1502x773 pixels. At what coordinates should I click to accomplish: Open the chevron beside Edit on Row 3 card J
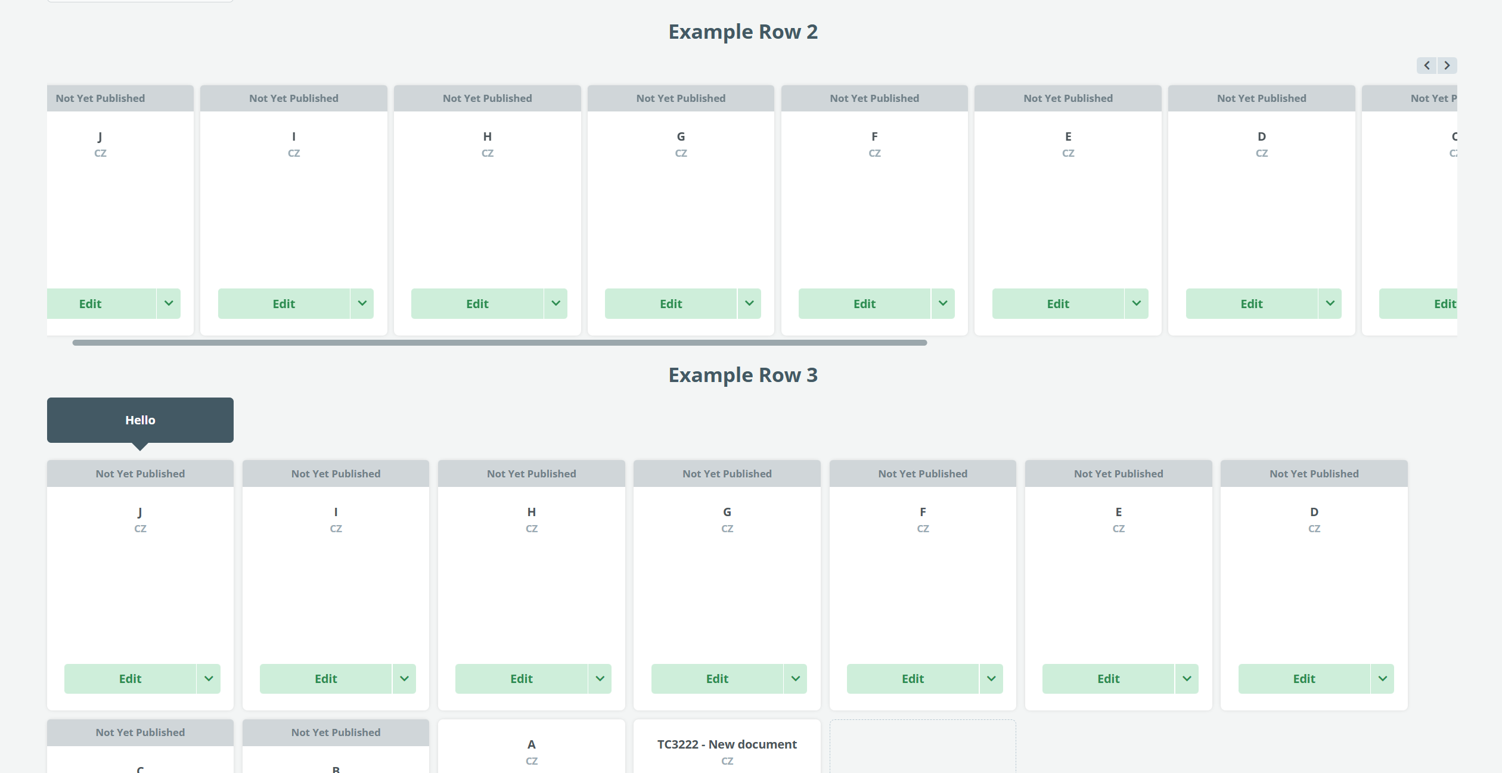pos(209,679)
